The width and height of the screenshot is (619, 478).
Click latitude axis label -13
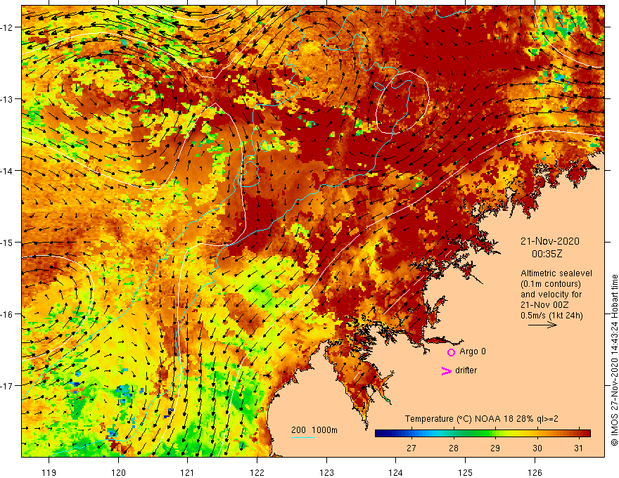pos(7,99)
